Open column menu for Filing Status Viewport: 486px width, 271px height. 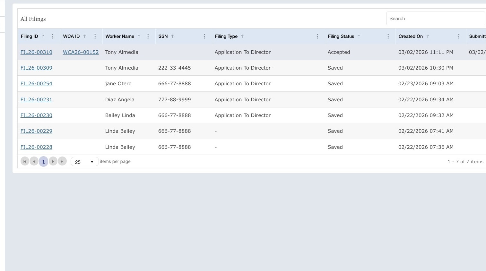click(x=388, y=37)
